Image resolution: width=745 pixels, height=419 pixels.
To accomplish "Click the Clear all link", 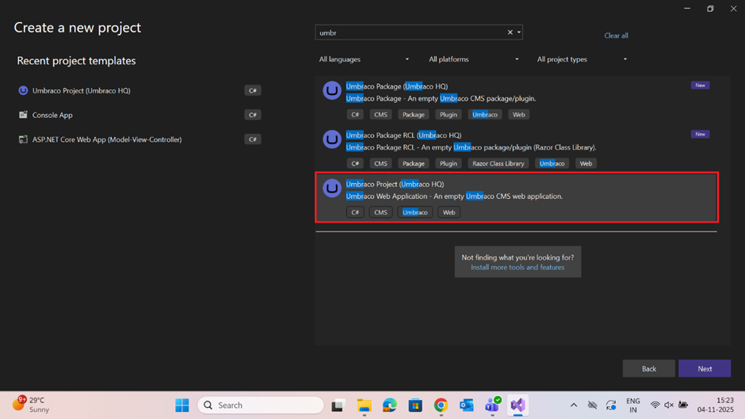I will (616, 36).
